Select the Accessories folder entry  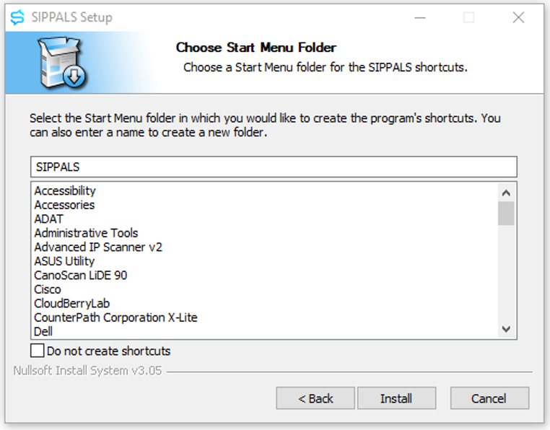coord(64,205)
